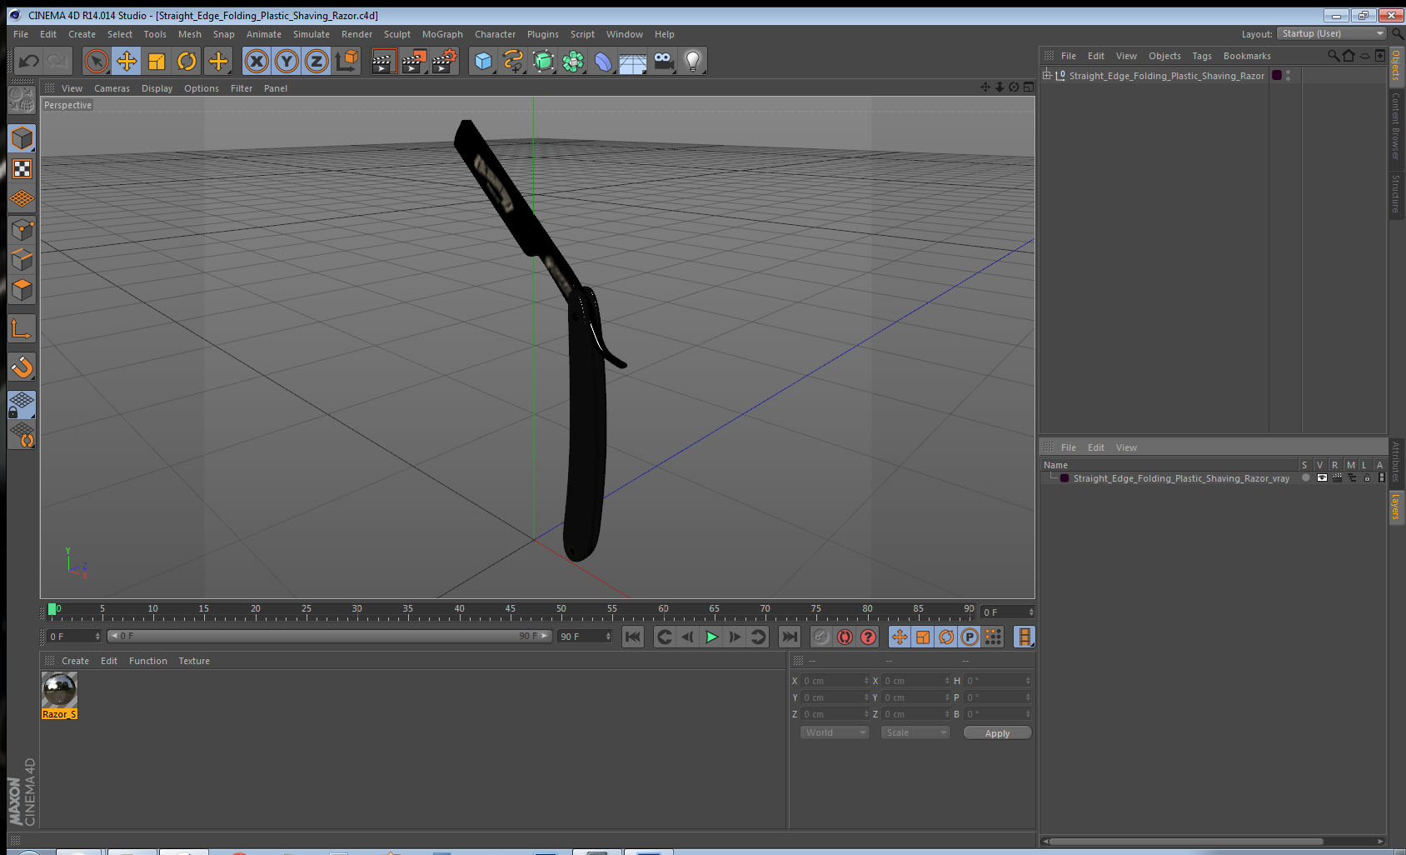The image size is (1406, 855).
Task: Open the array modeling objects
Action: point(573,61)
